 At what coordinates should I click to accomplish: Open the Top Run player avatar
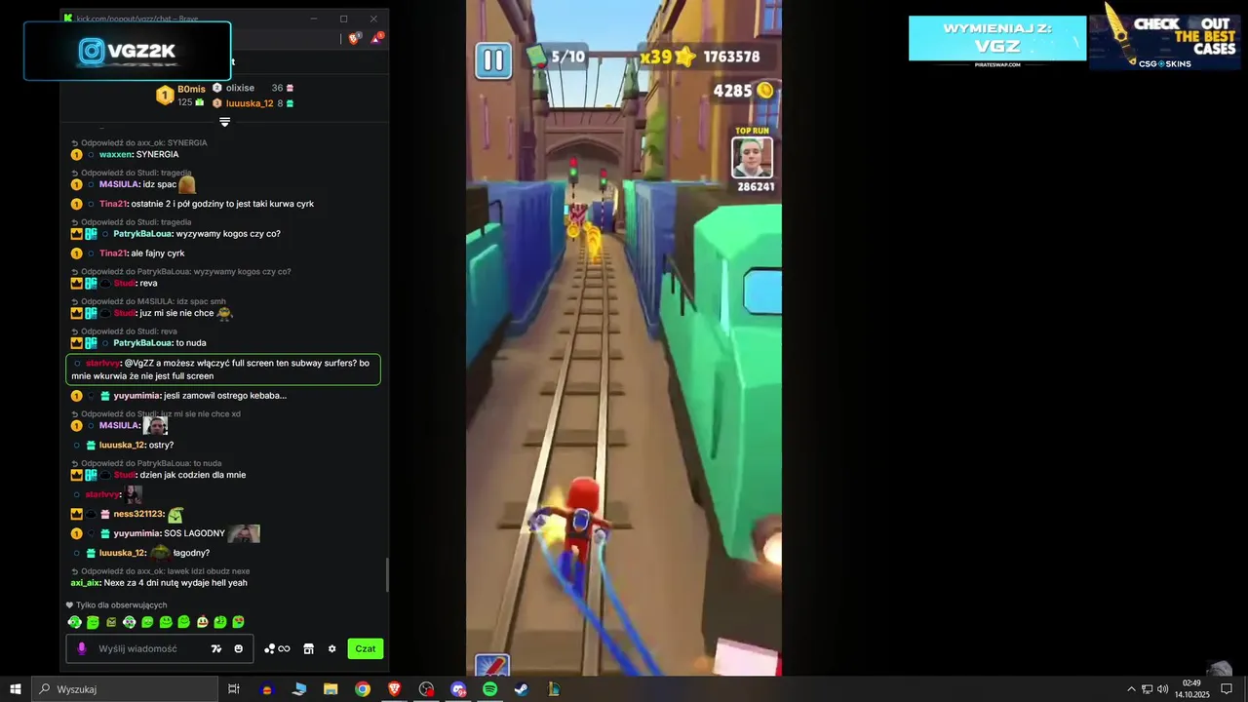[x=752, y=158]
